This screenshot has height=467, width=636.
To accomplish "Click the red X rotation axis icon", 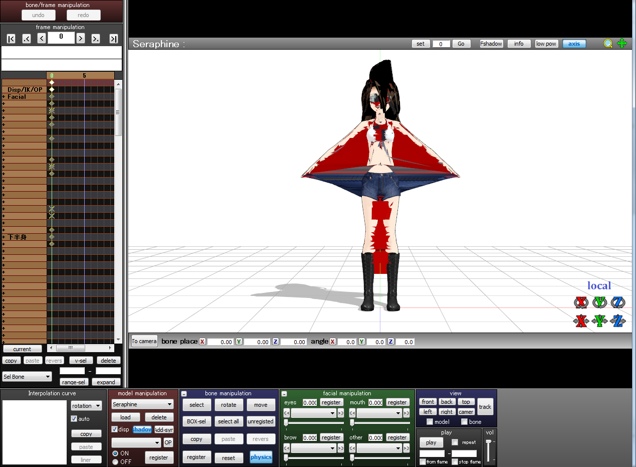I will coord(581,302).
